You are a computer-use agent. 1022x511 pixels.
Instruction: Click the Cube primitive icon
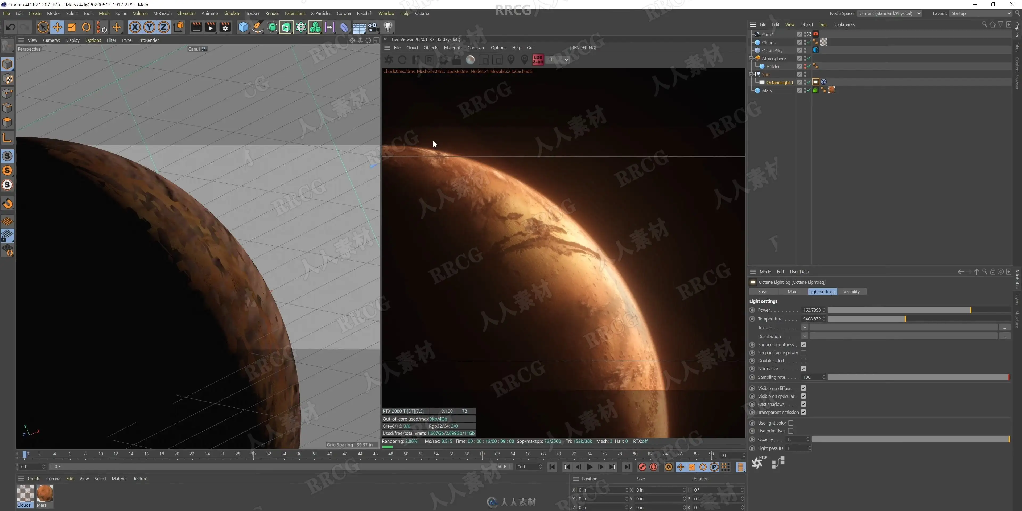[x=243, y=27]
